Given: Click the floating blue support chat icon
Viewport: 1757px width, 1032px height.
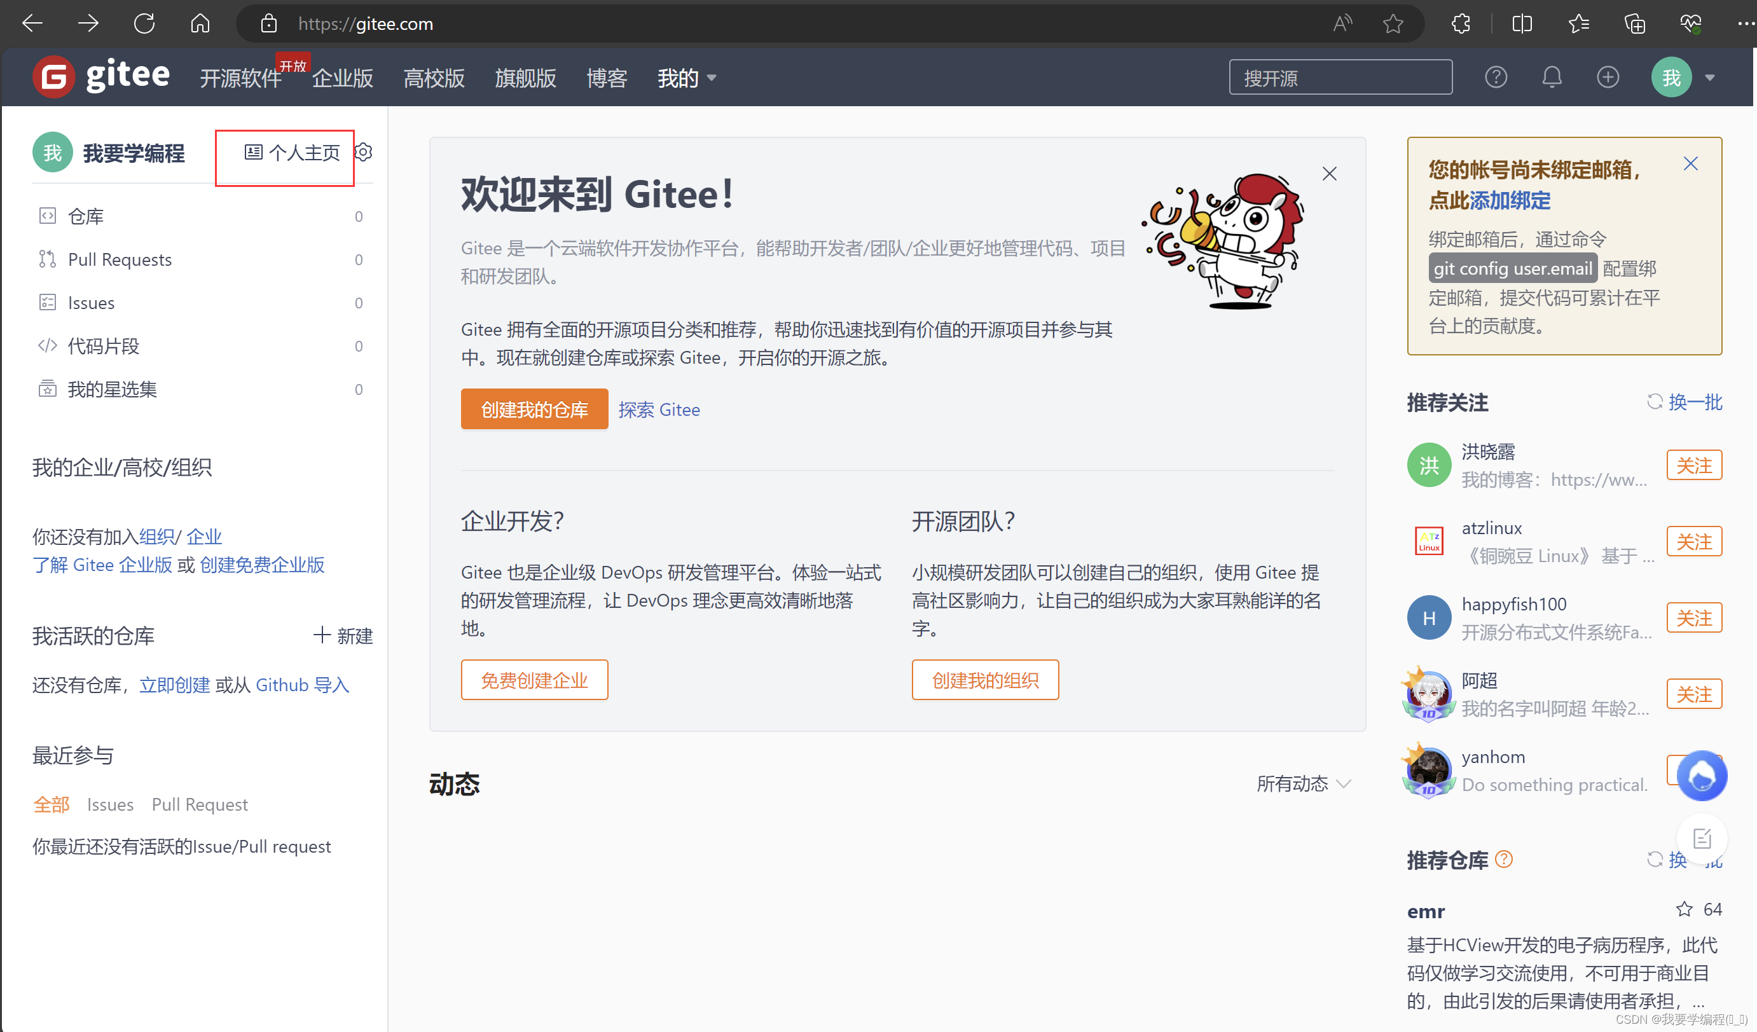Looking at the screenshot, I should (x=1701, y=775).
